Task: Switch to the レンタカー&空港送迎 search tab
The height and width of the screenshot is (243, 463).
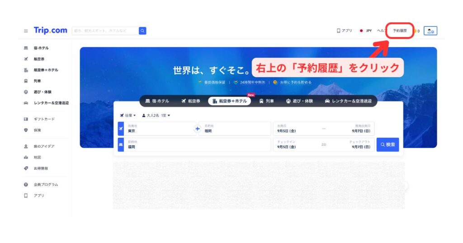Action: pos(349,101)
